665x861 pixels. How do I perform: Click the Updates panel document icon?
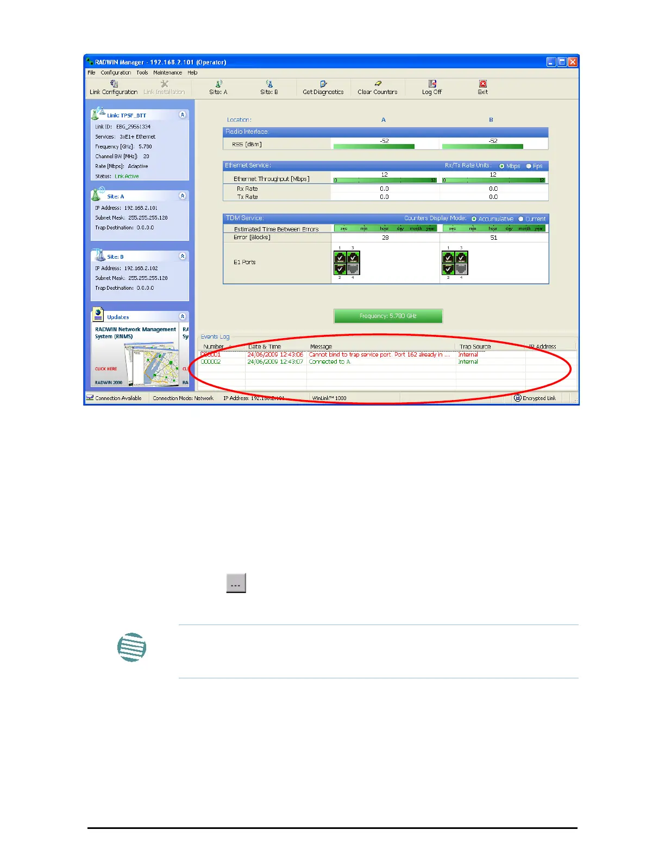[98, 315]
